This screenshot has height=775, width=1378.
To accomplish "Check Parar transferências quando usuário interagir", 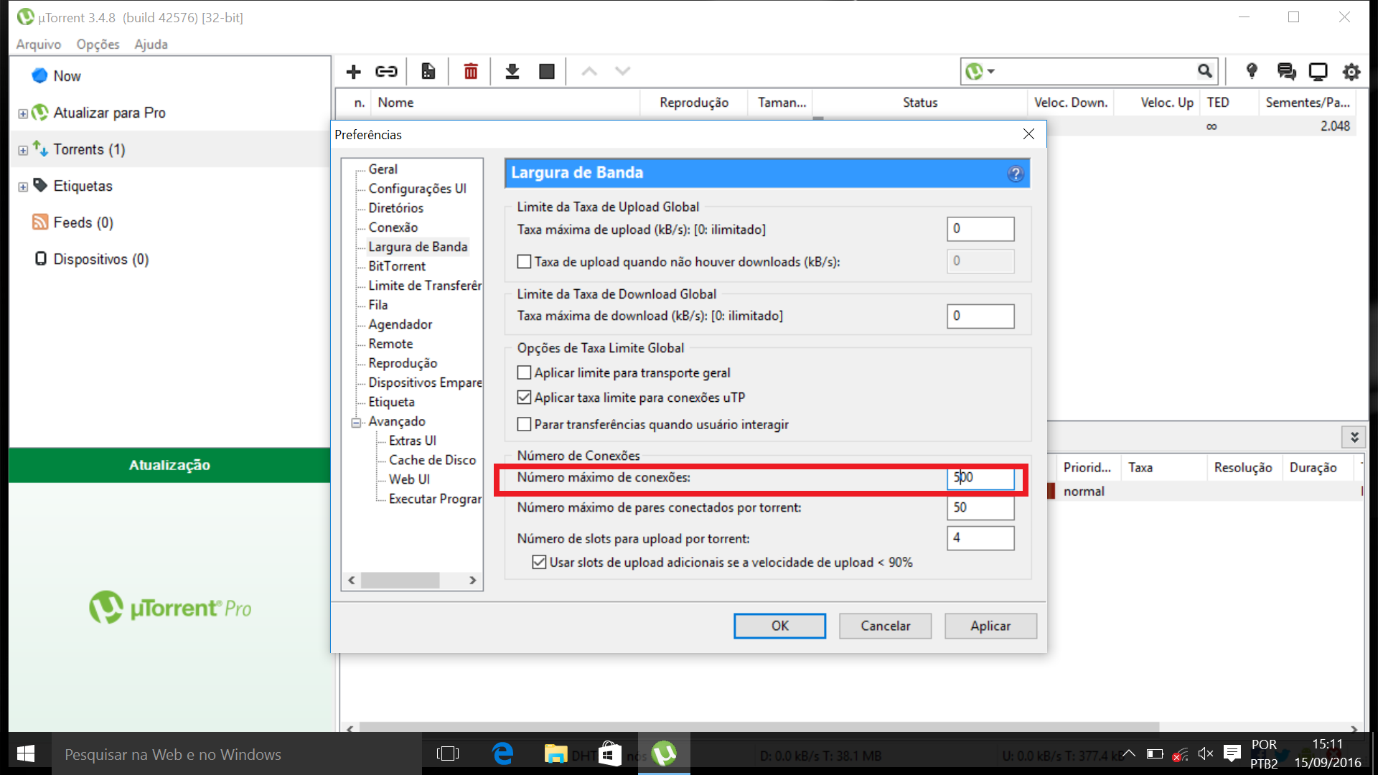I will [x=525, y=424].
